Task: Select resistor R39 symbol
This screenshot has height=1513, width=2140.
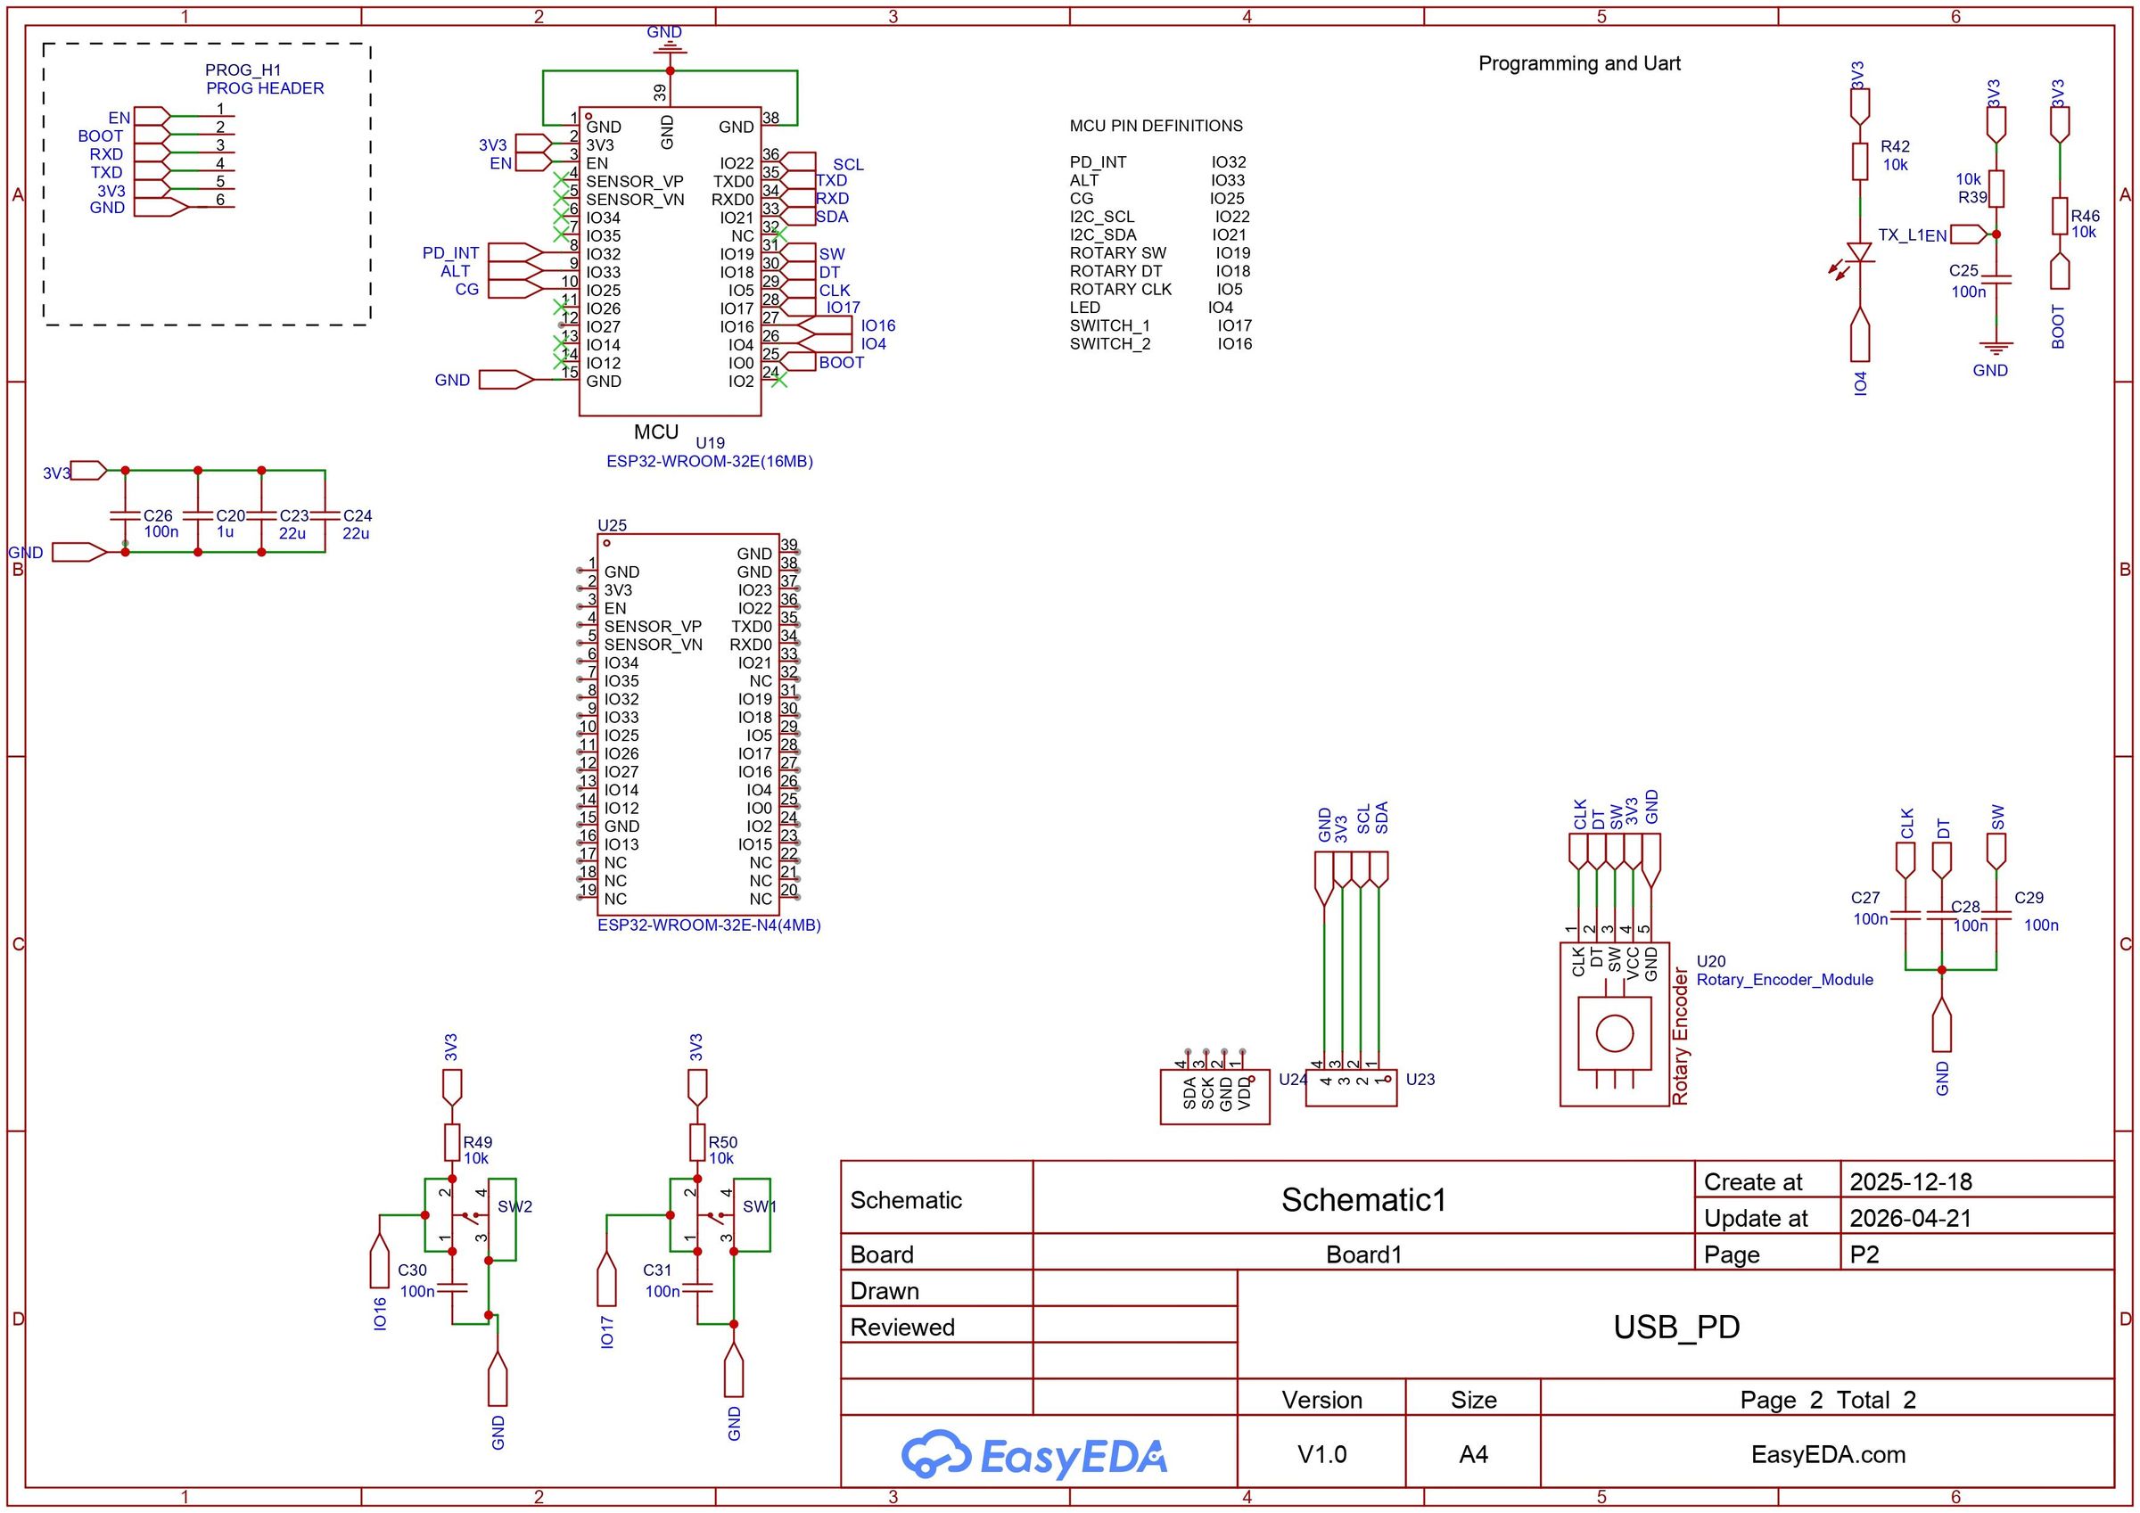Action: pos(1996,188)
